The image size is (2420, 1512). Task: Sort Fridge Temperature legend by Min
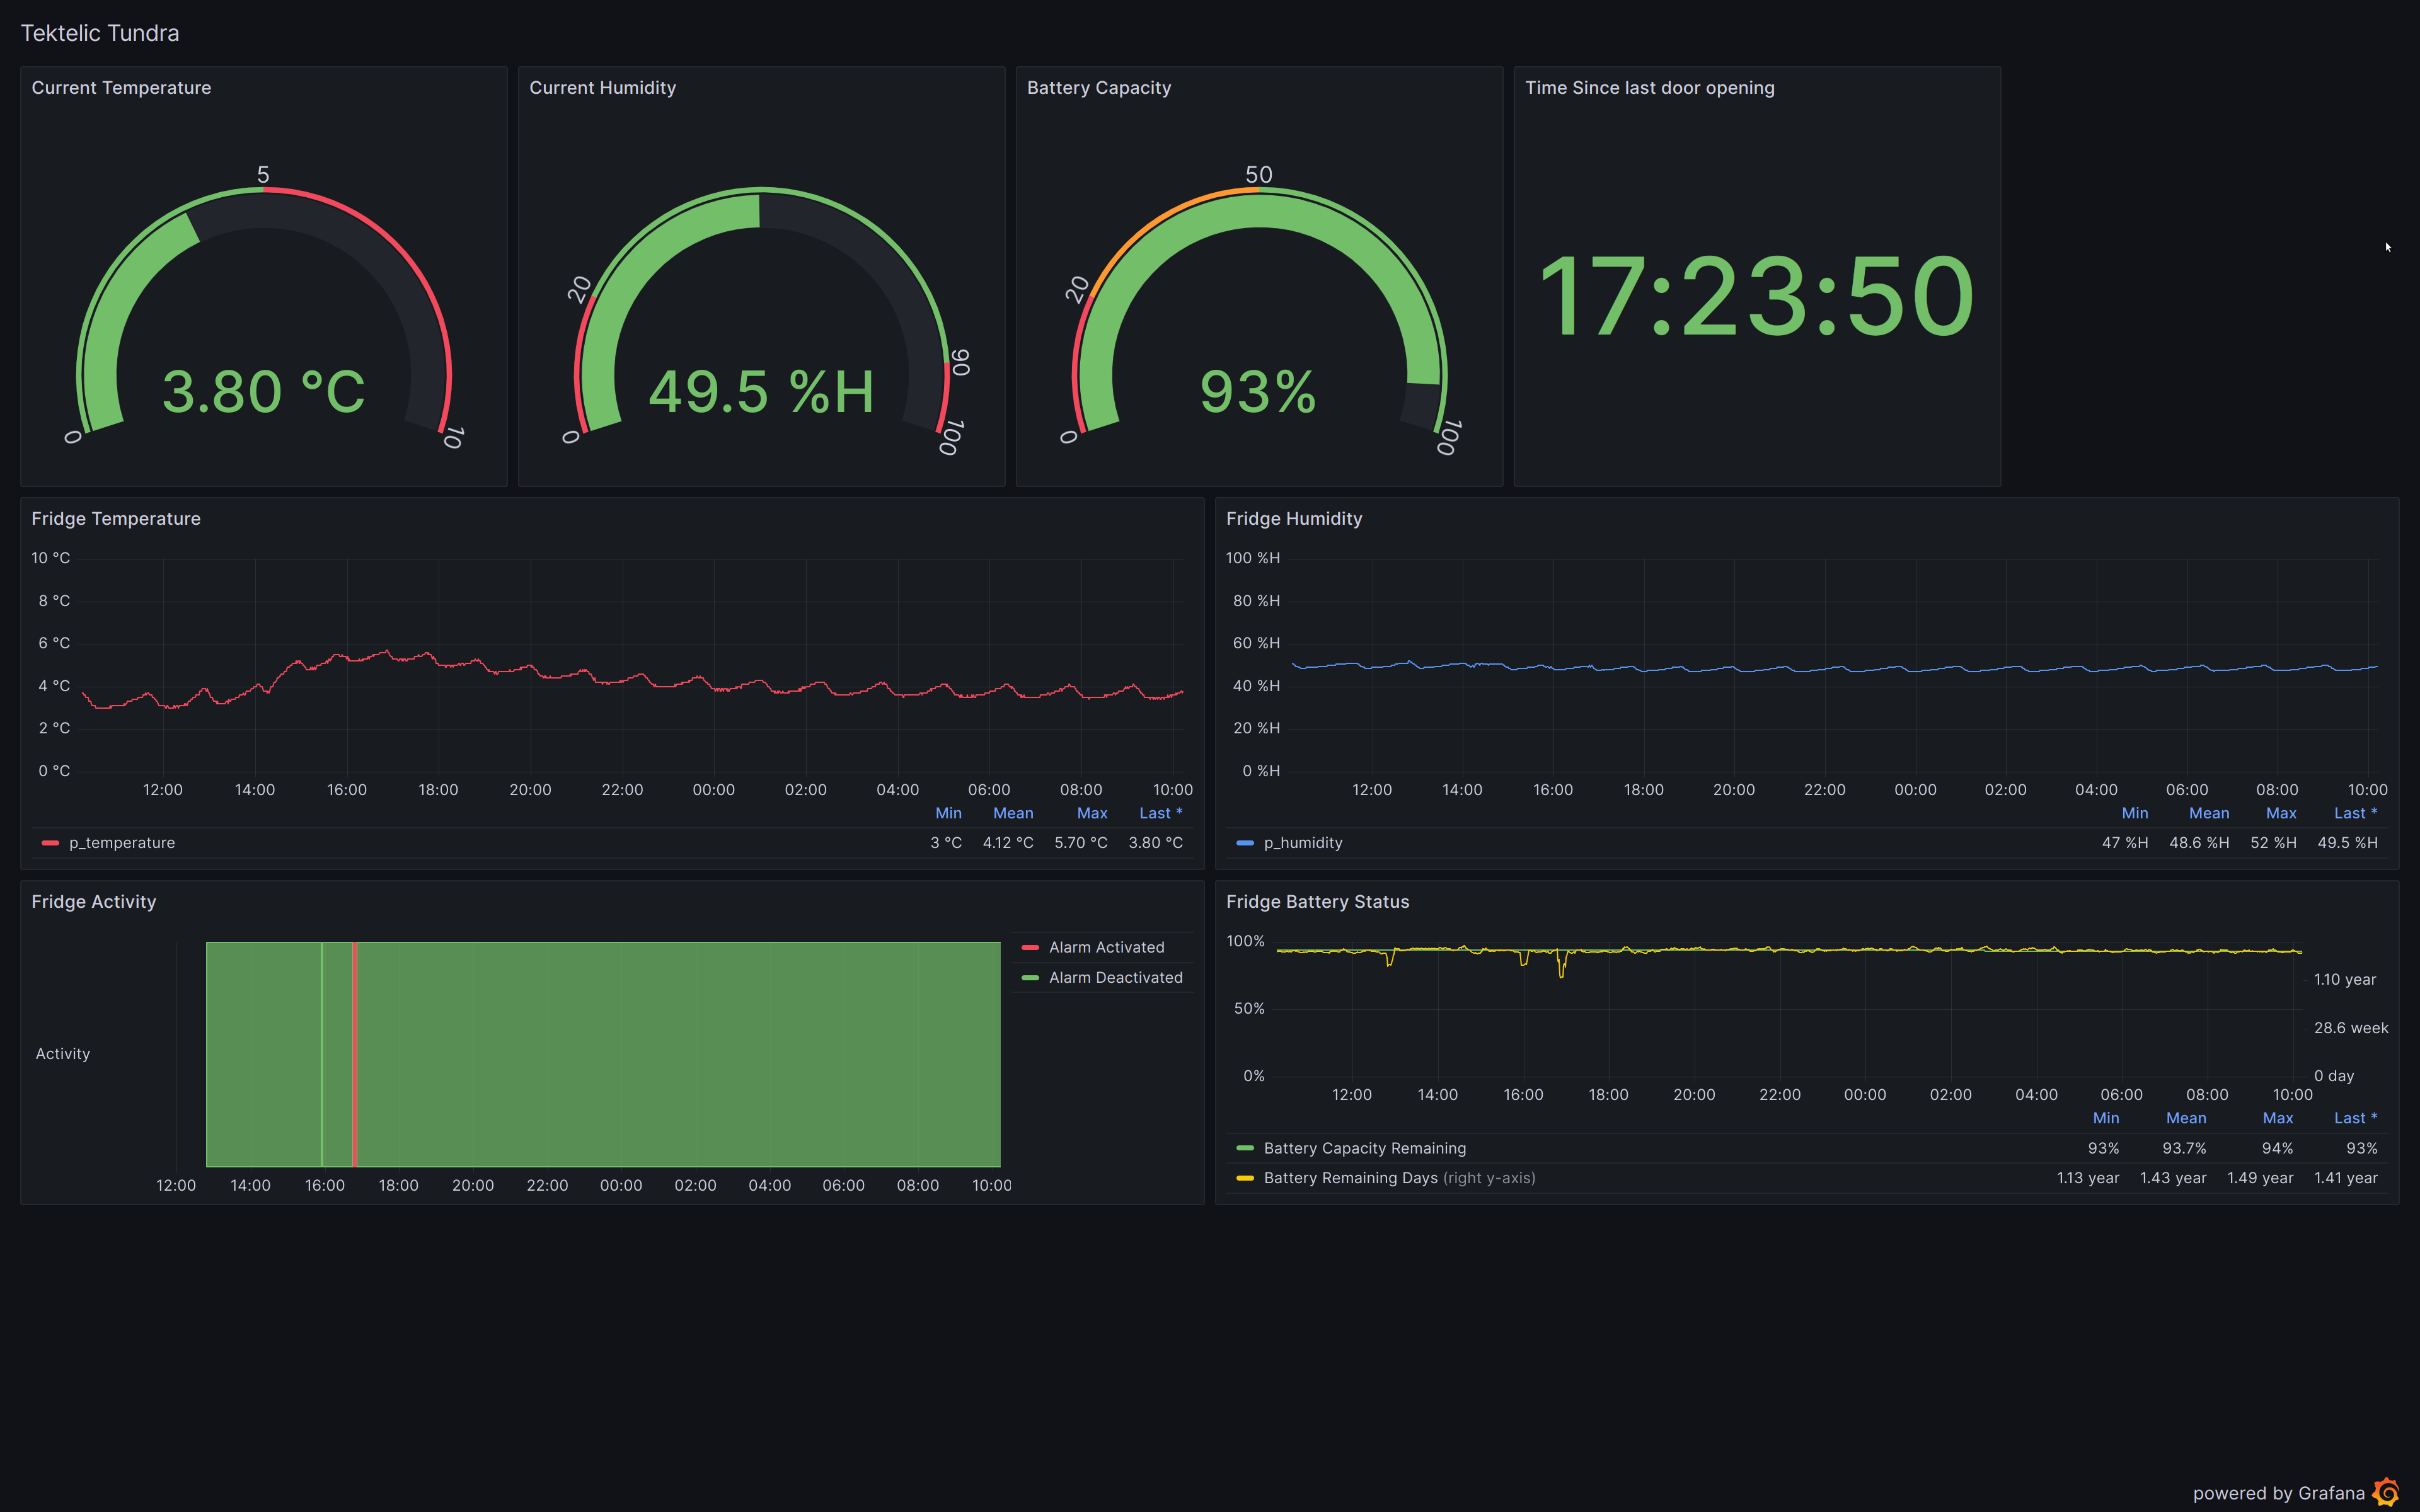[948, 813]
